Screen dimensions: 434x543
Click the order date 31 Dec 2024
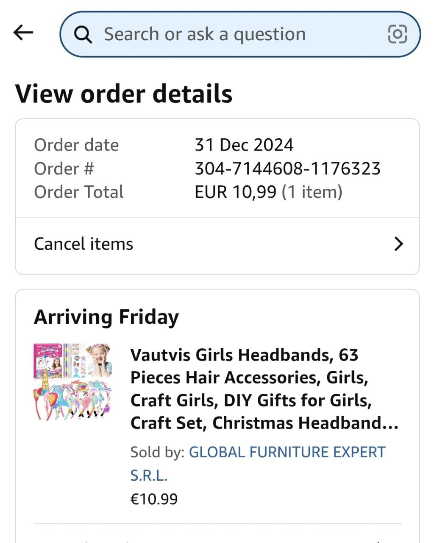[244, 145]
